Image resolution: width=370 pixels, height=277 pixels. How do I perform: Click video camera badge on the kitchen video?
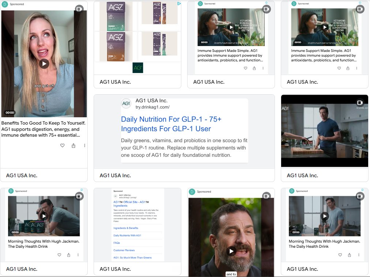pos(360,102)
